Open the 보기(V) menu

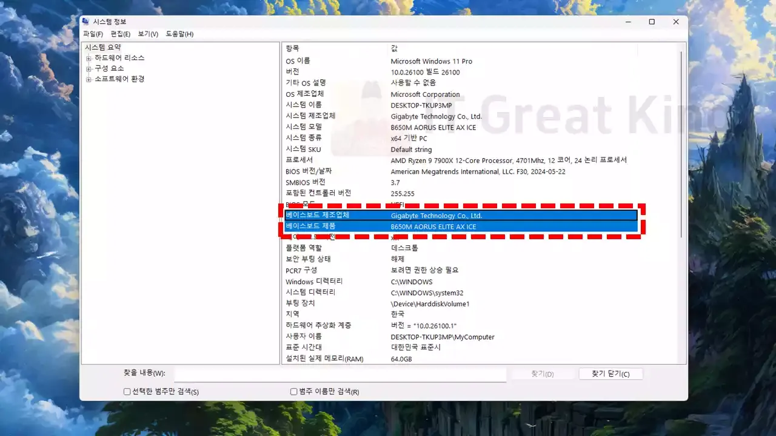pyautogui.click(x=148, y=34)
